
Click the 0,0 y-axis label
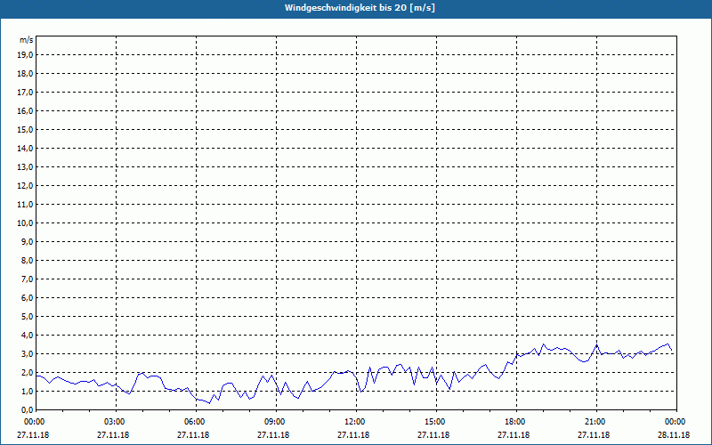pos(28,409)
